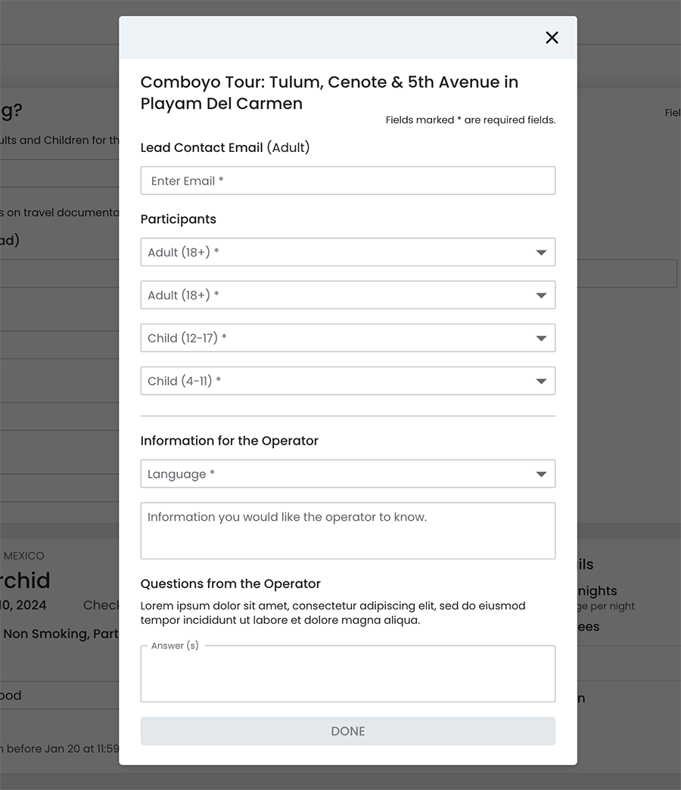
Task: Close the Comboyo Tour dialog
Action: click(x=552, y=38)
